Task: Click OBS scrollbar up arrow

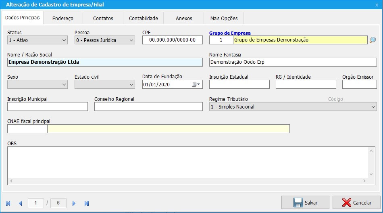Action: [371, 151]
